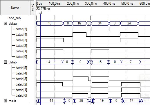Click the datab waveform segment valued 15
The image size is (150, 105).
pos(100,62)
